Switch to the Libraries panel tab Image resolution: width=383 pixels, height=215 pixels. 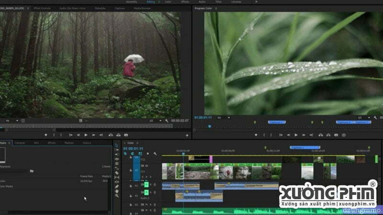(20, 143)
